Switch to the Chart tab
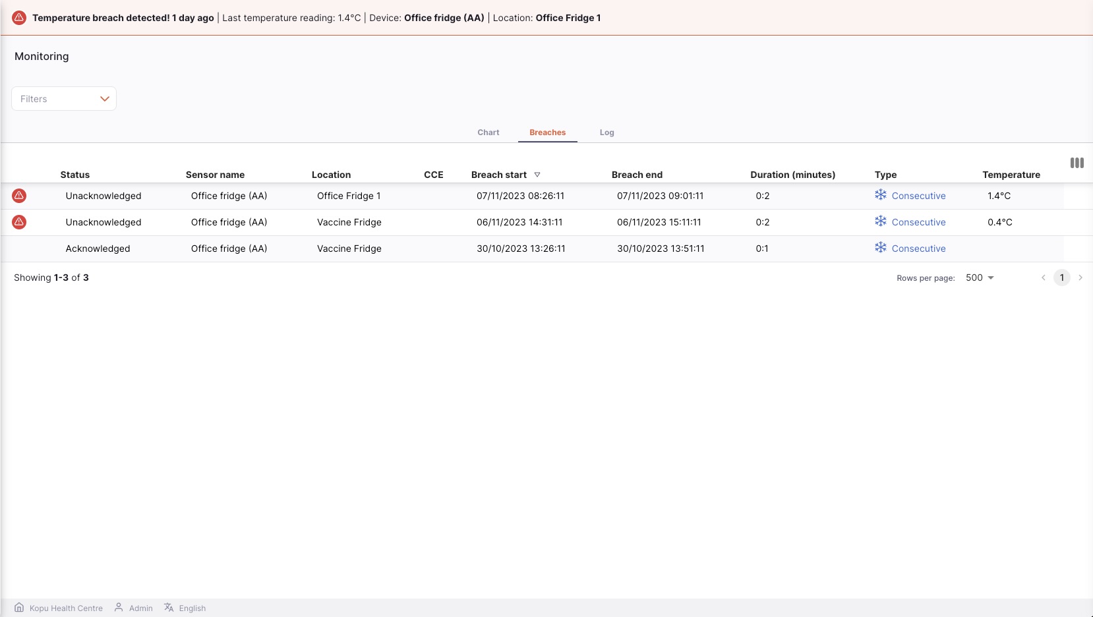 488,132
